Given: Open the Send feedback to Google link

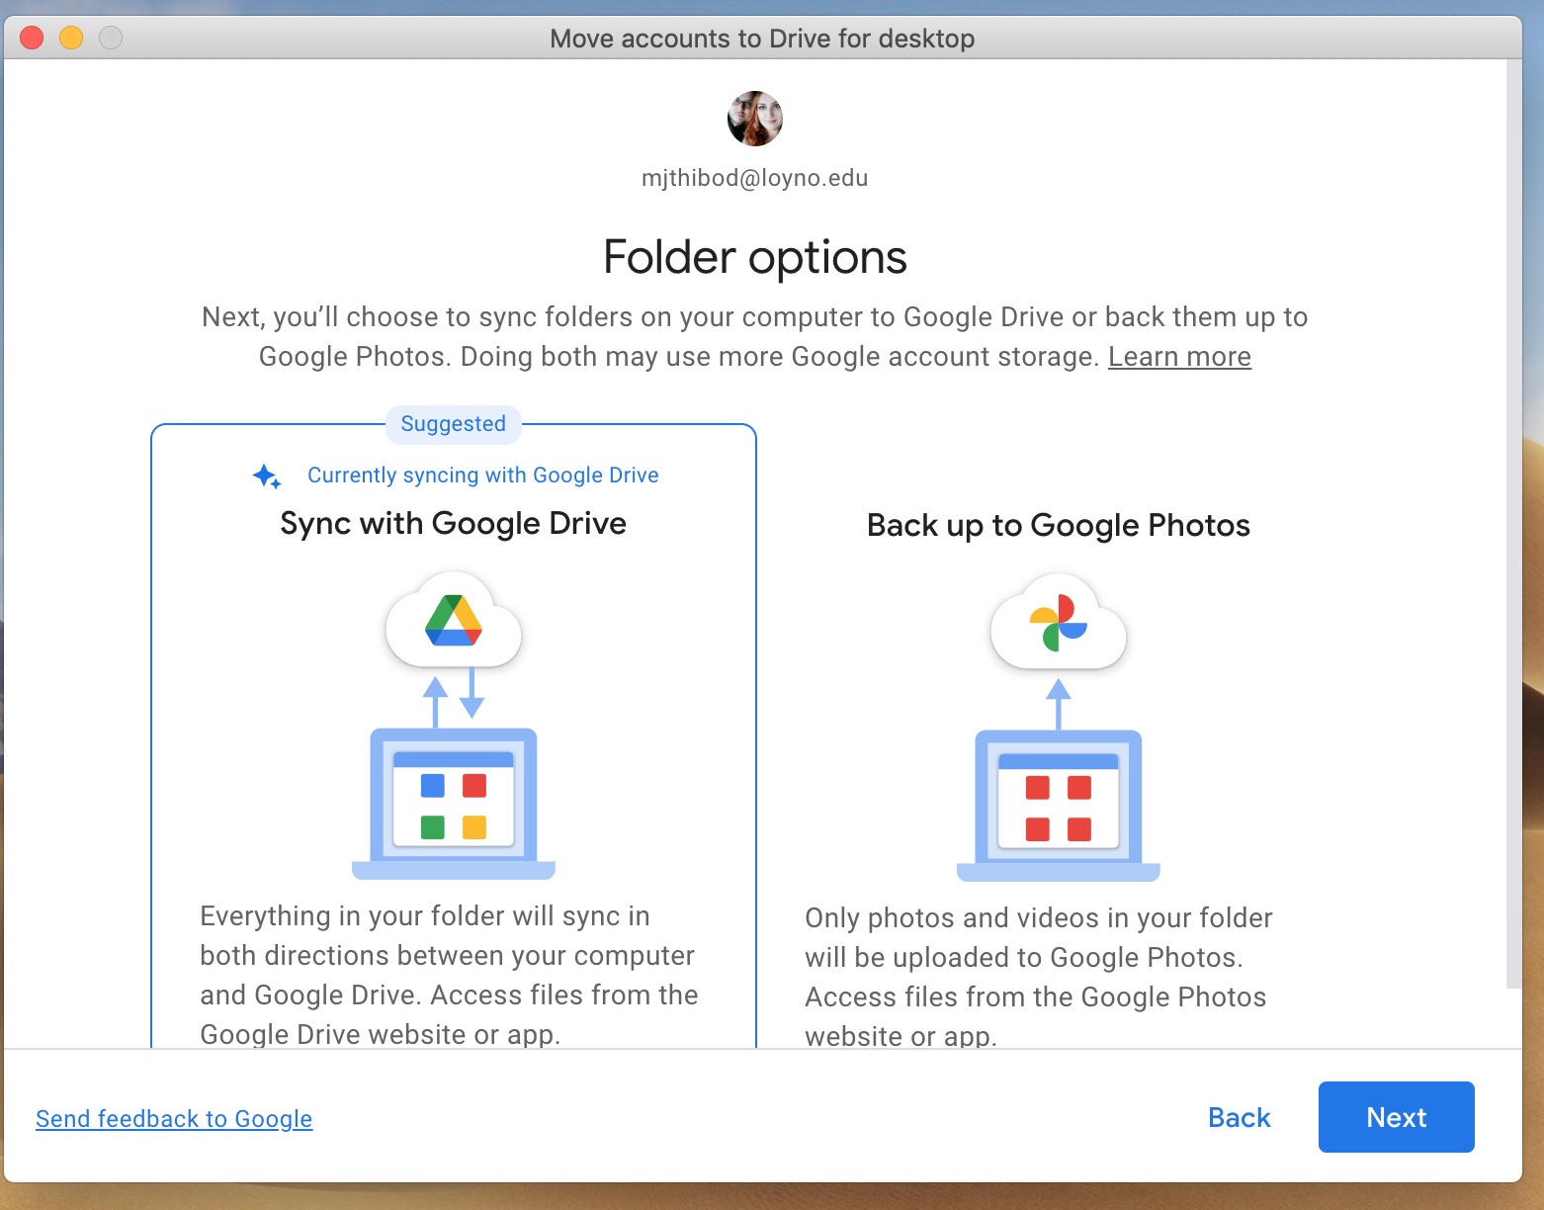Looking at the screenshot, I should tap(174, 1119).
